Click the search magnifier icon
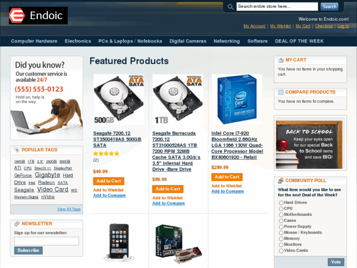The height and width of the screenshot is (268, 357). (230, 7)
